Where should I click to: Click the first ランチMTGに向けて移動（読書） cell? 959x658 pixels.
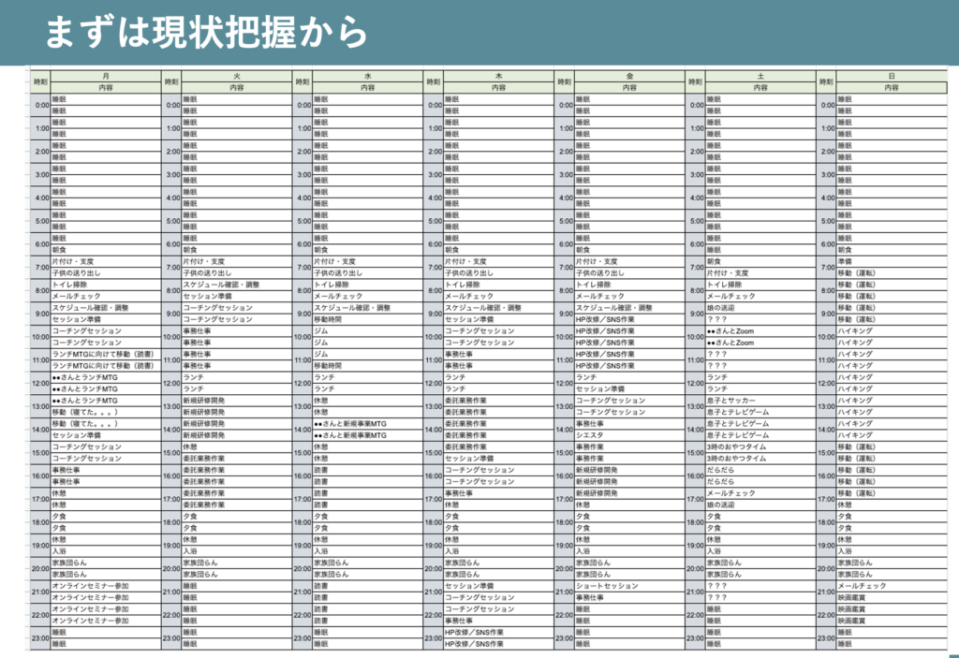(106, 354)
